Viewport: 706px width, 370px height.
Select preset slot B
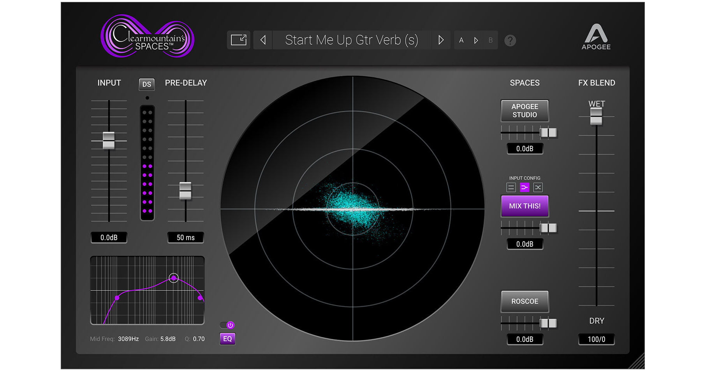[x=490, y=40]
